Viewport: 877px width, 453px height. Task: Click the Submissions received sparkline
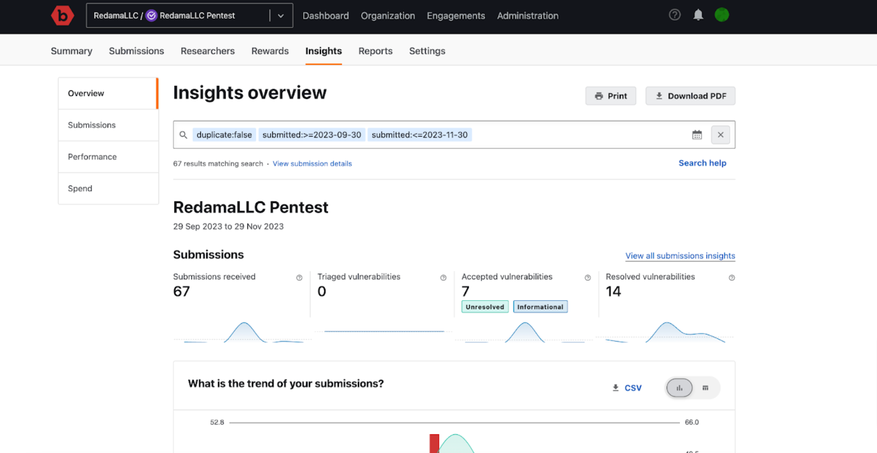tap(242, 332)
